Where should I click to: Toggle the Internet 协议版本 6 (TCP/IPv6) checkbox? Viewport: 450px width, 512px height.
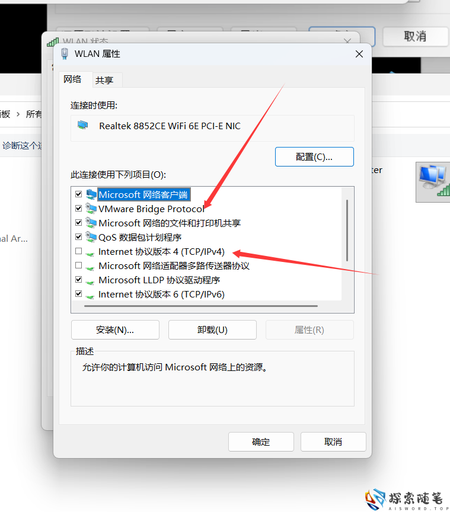click(78, 293)
